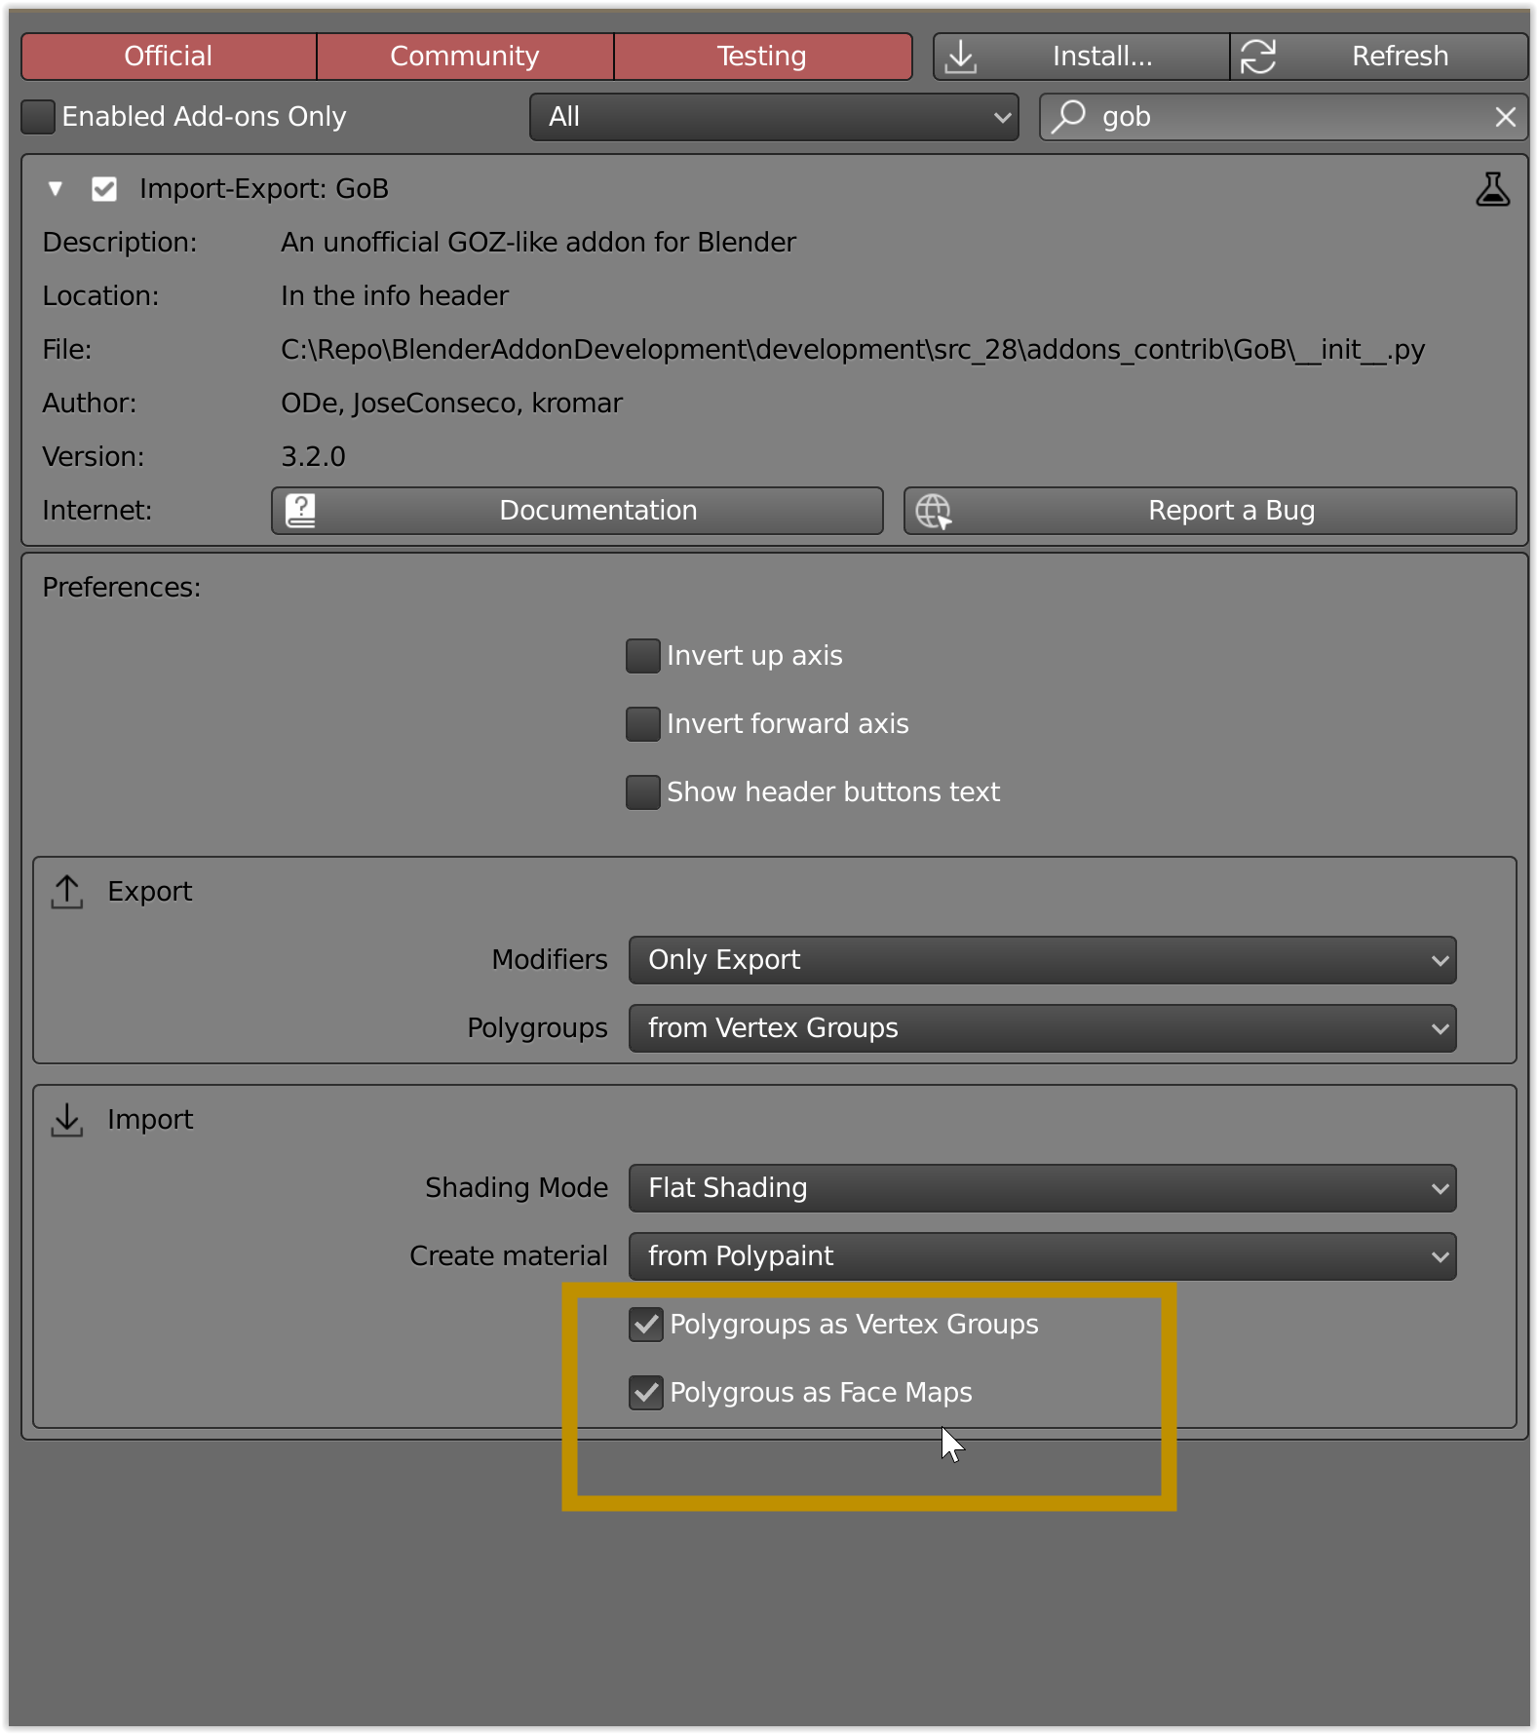The width and height of the screenshot is (1538, 1734).
Task: Click the gob search input field
Action: click(x=1283, y=117)
